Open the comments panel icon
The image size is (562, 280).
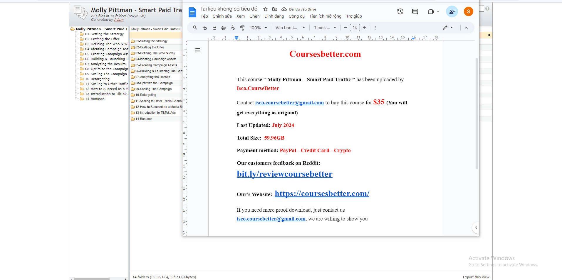point(415,11)
